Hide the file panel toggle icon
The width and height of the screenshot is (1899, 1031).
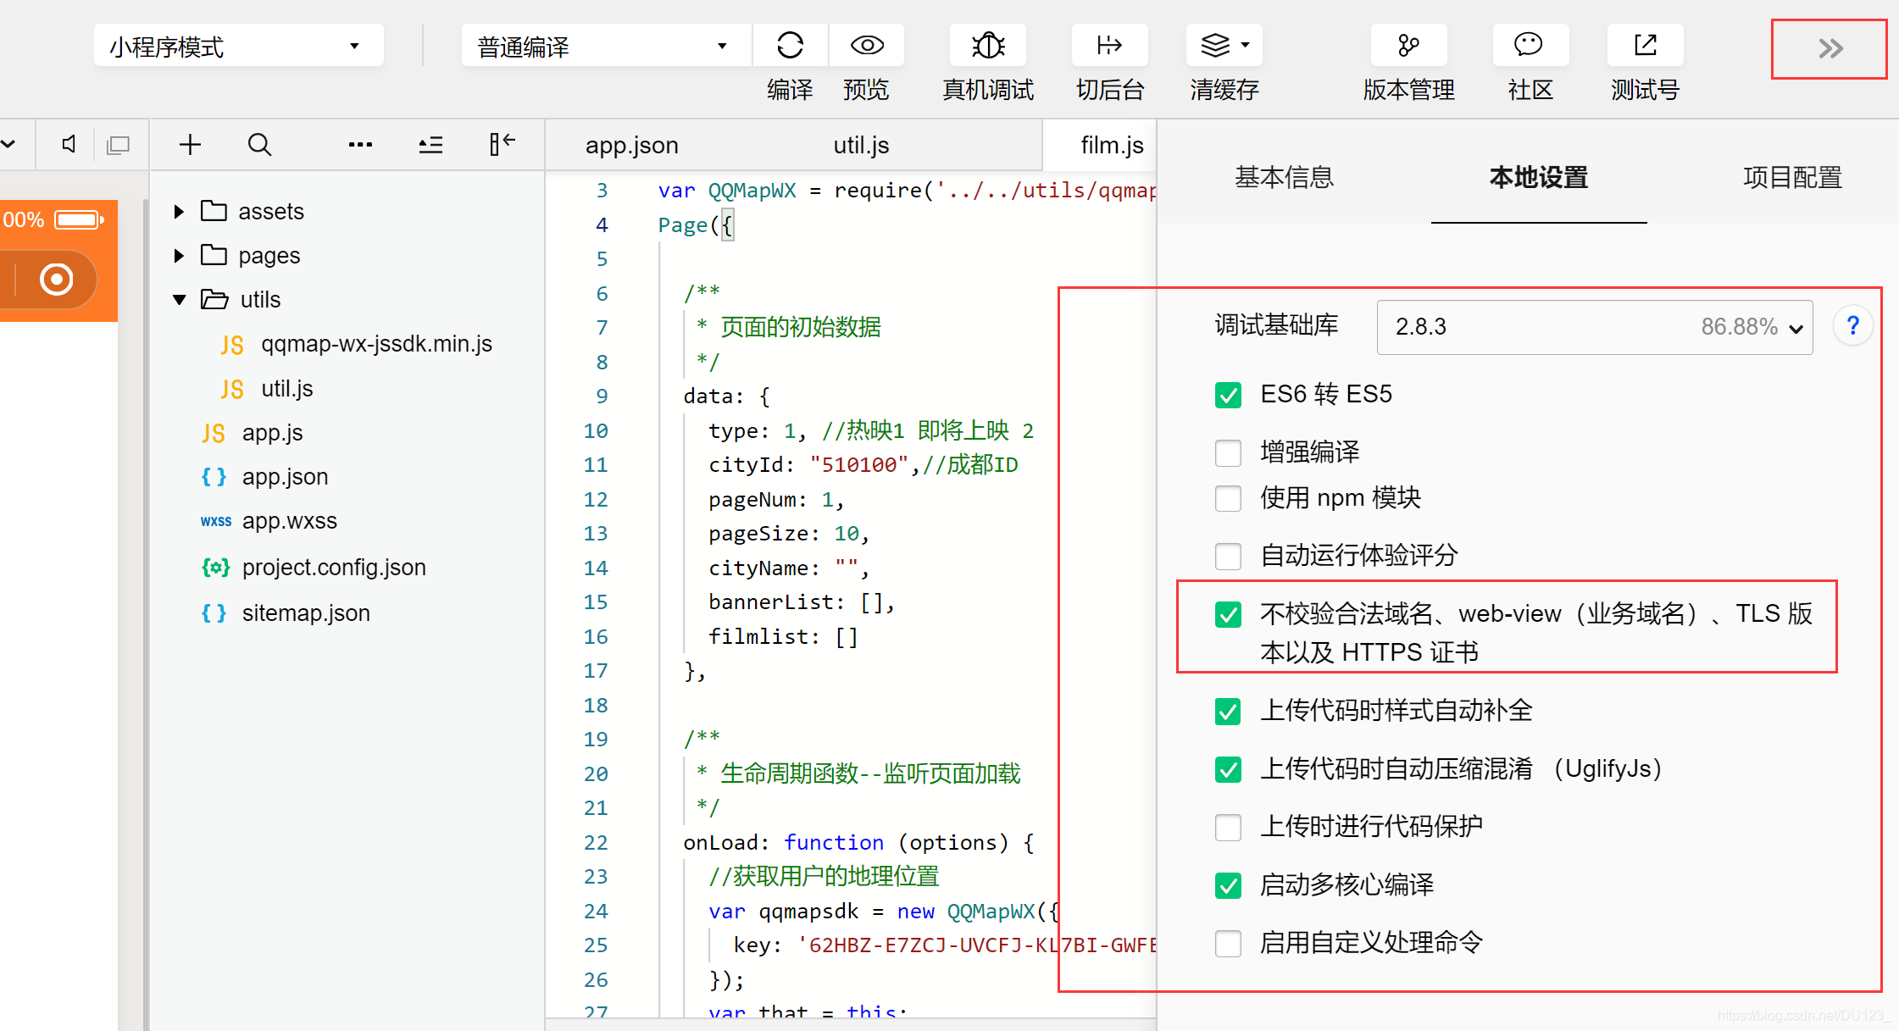pos(502,144)
